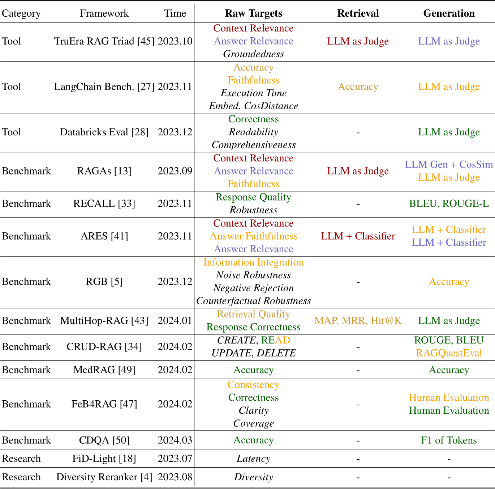Select the RAGQuestEval metric text
Image resolution: width=495 pixels, height=489 pixels.
(449, 353)
